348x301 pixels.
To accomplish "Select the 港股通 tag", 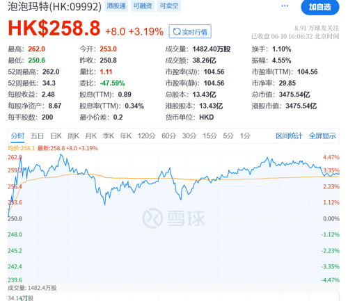I will 116,6.
